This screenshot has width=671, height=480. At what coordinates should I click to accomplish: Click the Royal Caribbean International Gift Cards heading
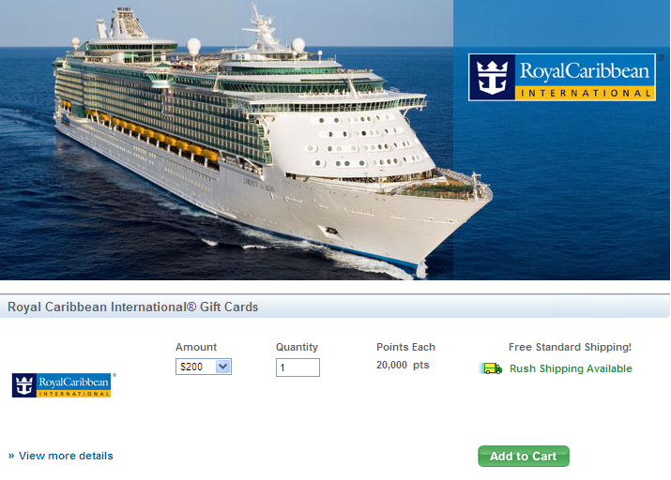click(132, 307)
